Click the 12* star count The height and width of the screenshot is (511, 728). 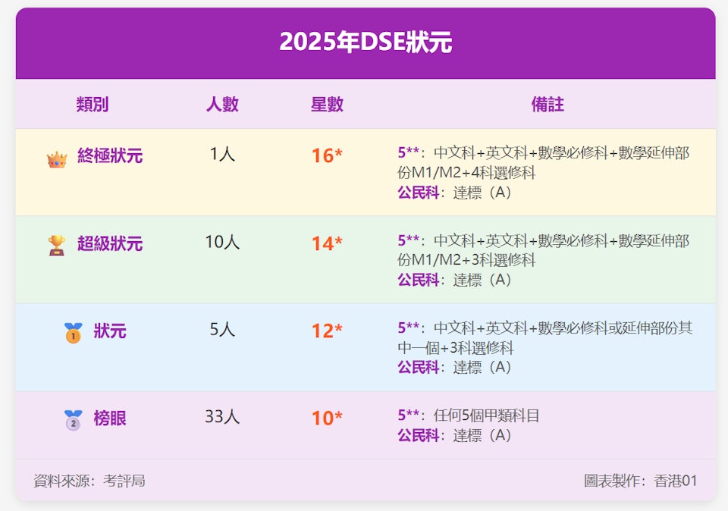click(x=327, y=331)
